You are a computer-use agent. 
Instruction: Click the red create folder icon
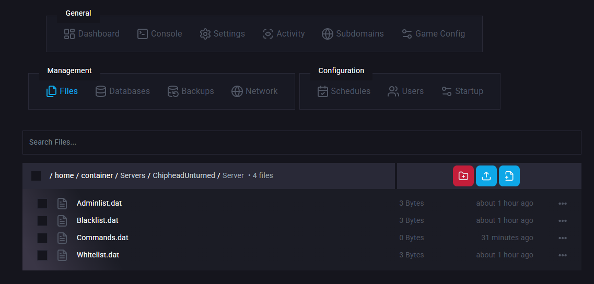pos(463,176)
